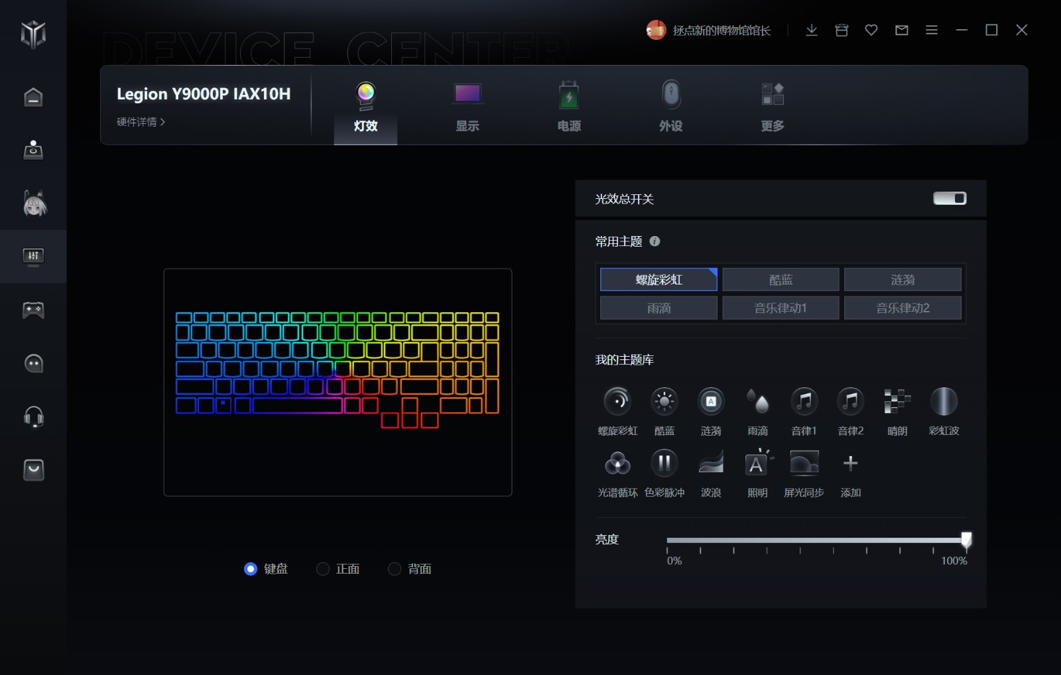Screen dimensions: 1061x675
Task: Switch to the 显示 tab
Action: [x=468, y=107]
